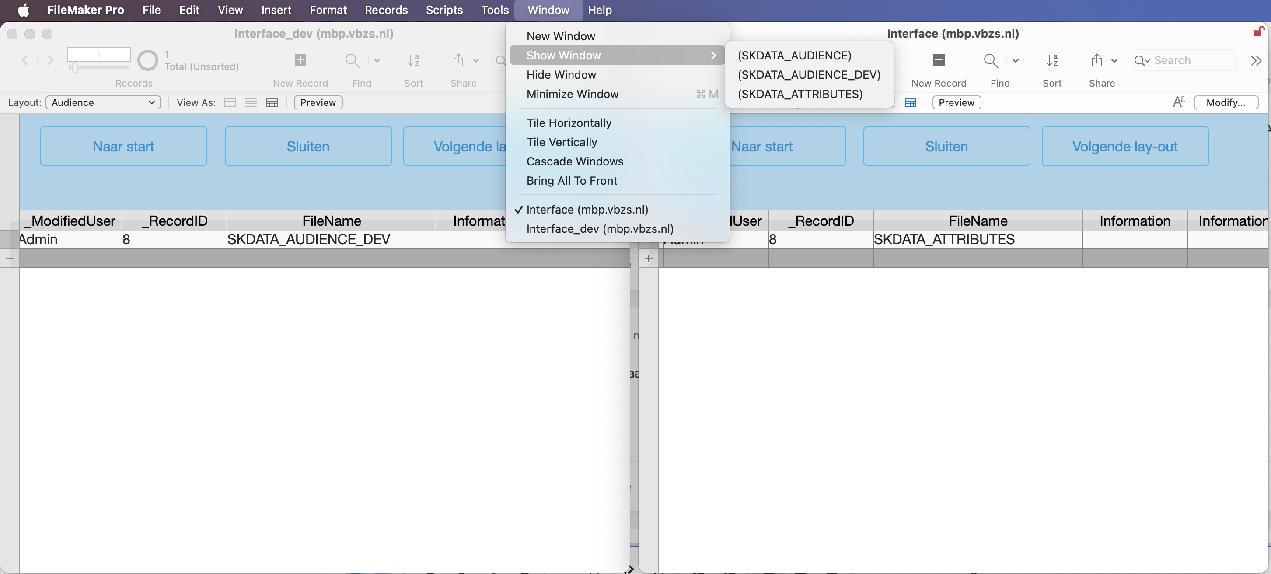
Task: Open the Audience layout dropdown
Action: [103, 103]
